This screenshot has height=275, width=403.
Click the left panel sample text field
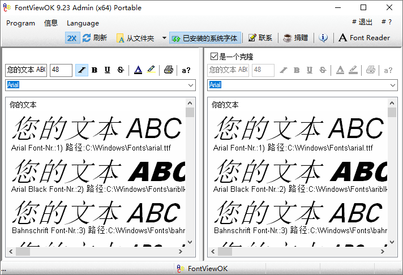(x=26, y=70)
